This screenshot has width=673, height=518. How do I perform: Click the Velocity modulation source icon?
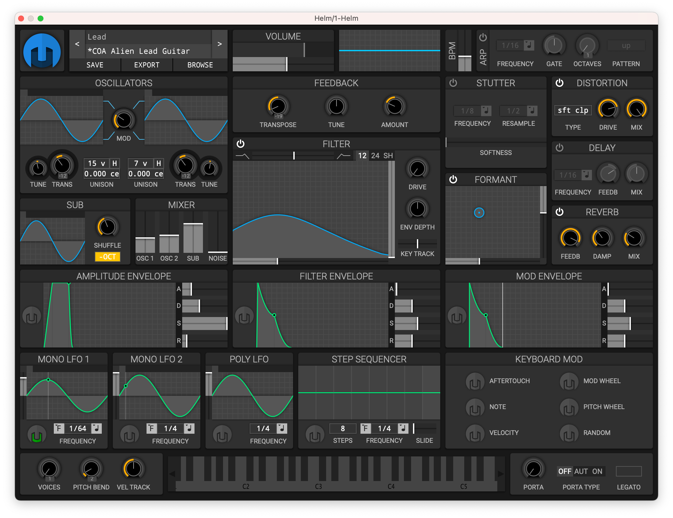pos(475,433)
